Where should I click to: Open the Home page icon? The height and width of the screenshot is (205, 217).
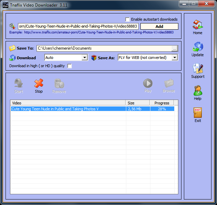coord(197,25)
